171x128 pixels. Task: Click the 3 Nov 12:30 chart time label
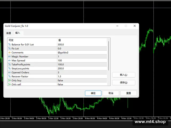pos(53,118)
